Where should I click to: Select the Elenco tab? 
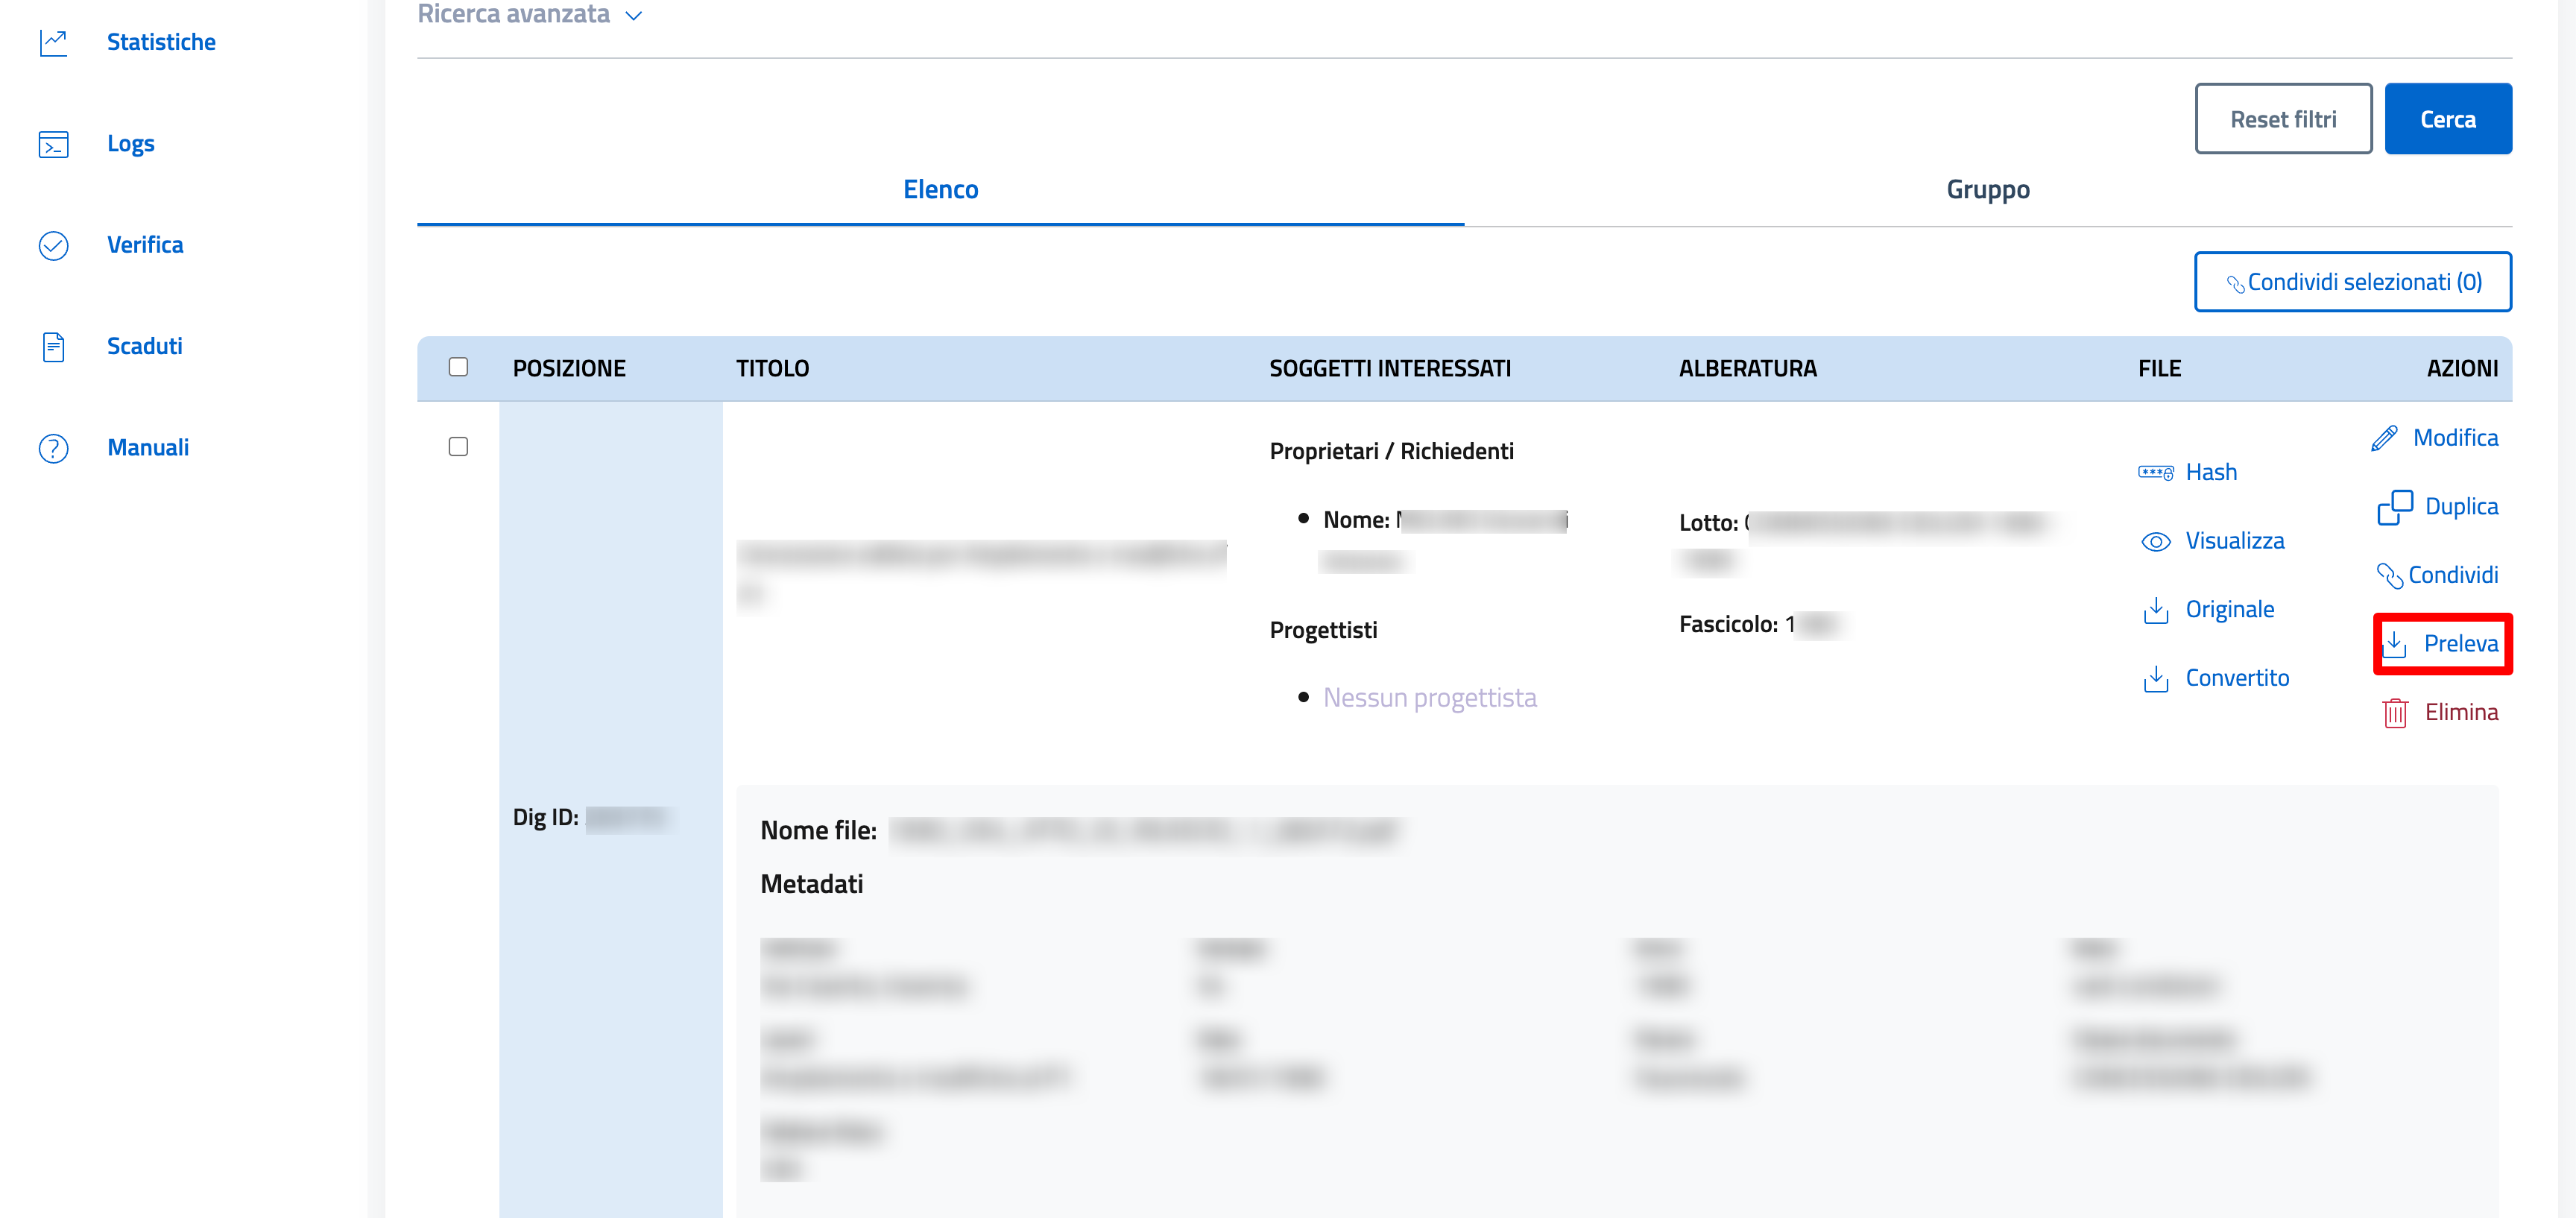point(940,190)
